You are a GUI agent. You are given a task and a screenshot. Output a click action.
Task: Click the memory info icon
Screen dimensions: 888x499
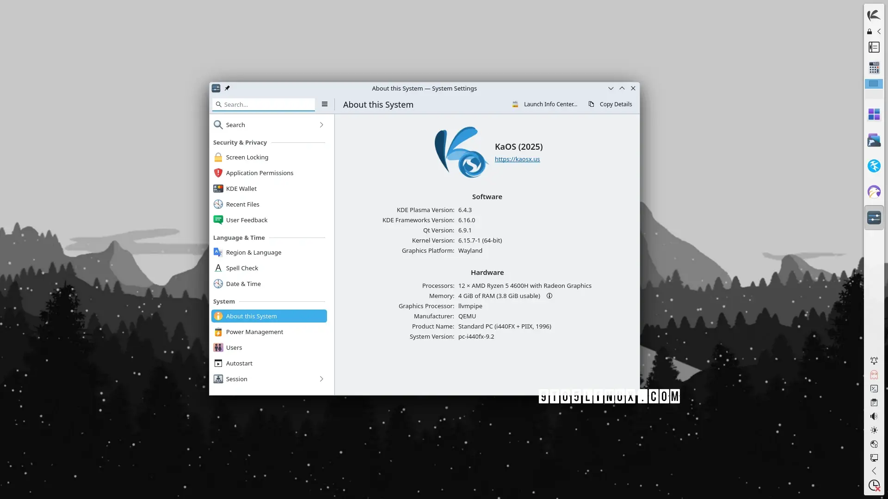coord(549,296)
